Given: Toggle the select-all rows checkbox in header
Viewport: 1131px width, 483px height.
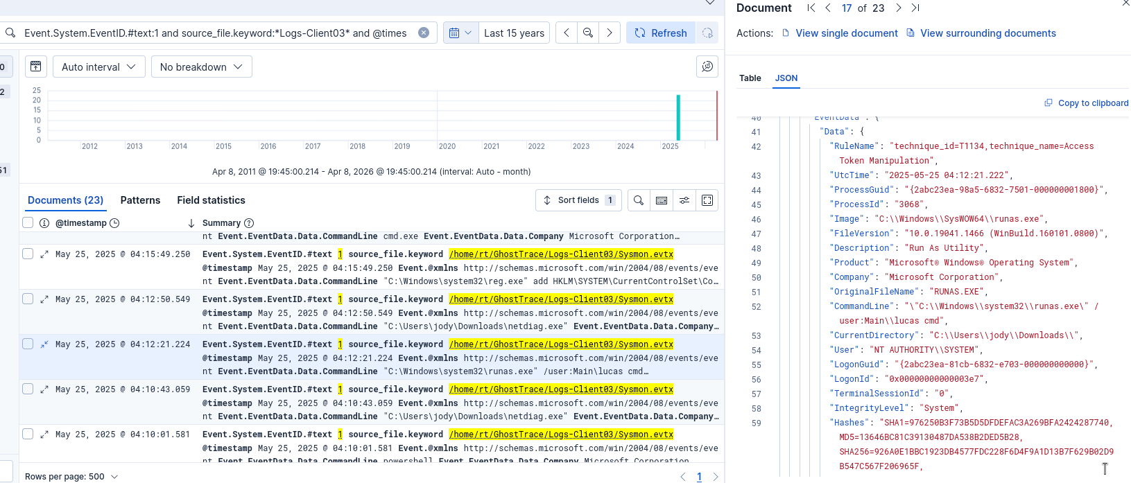Looking at the screenshot, I should [x=28, y=222].
